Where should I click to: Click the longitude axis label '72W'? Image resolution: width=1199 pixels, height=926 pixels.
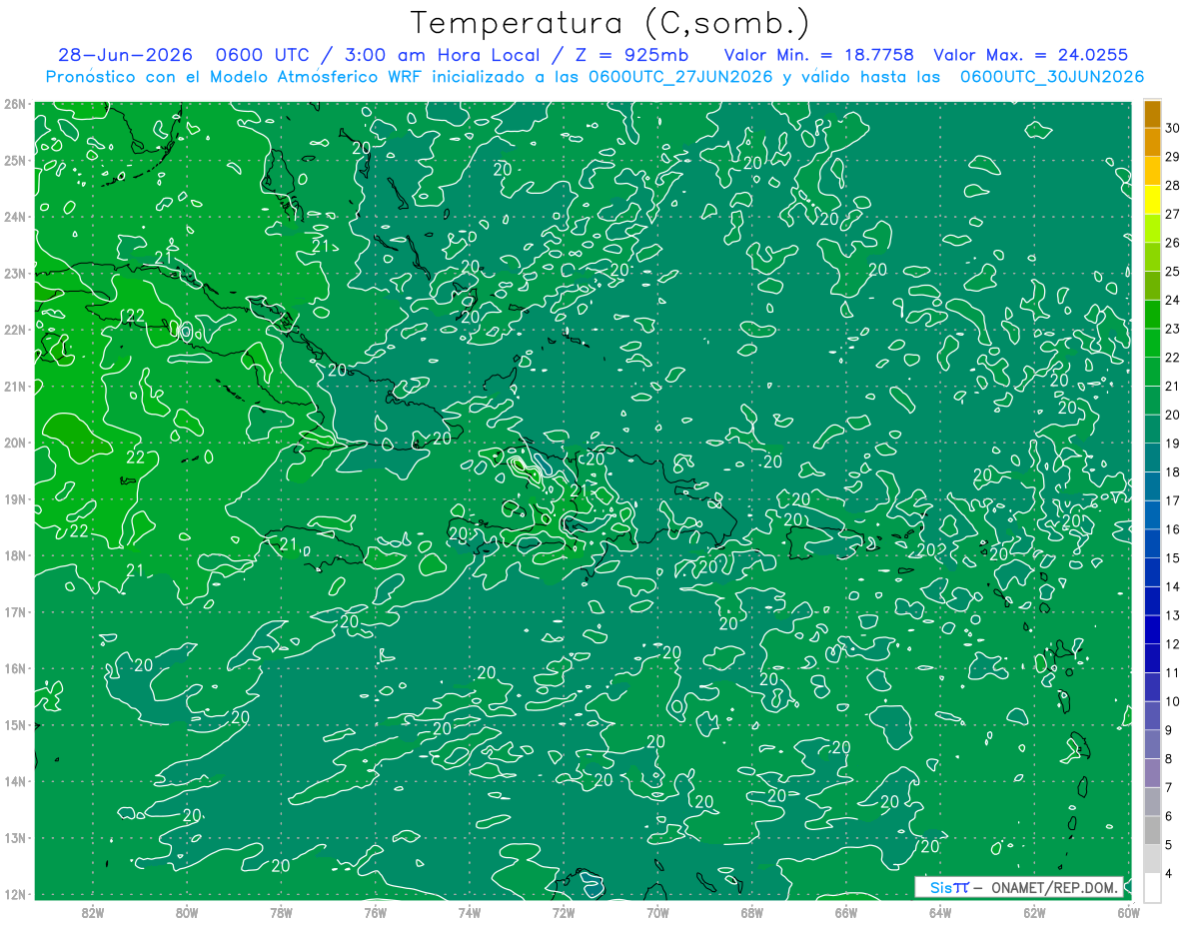tap(564, 912)
